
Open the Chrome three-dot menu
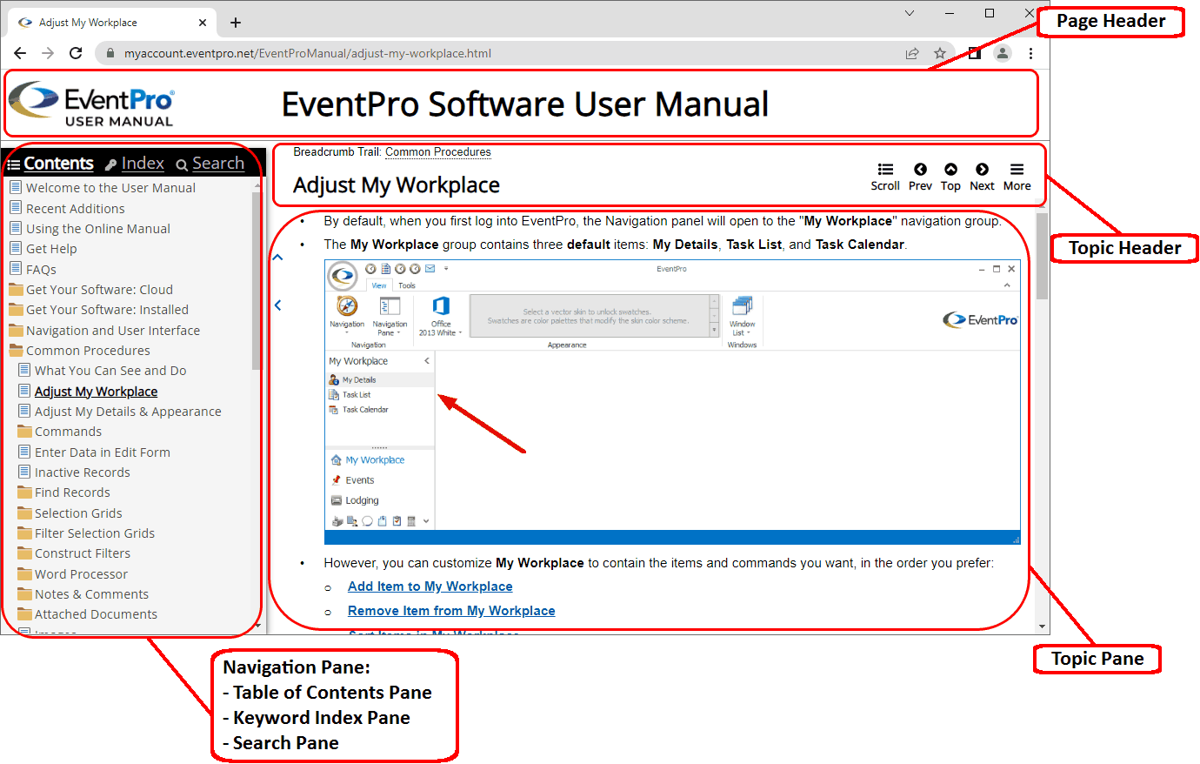[1030, 53]
